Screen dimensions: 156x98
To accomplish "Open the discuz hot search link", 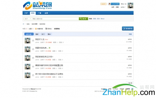I will click(102, 19).
